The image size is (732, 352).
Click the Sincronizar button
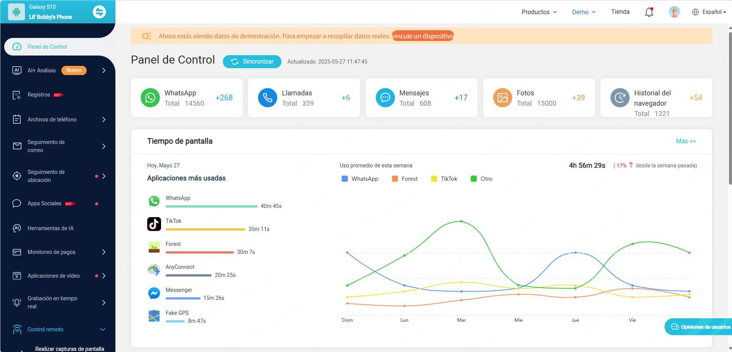(252, 62)
